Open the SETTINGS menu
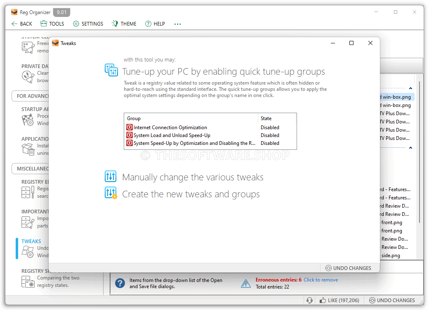The height and width of the screenshot is (310, 429). pos(88,24)
